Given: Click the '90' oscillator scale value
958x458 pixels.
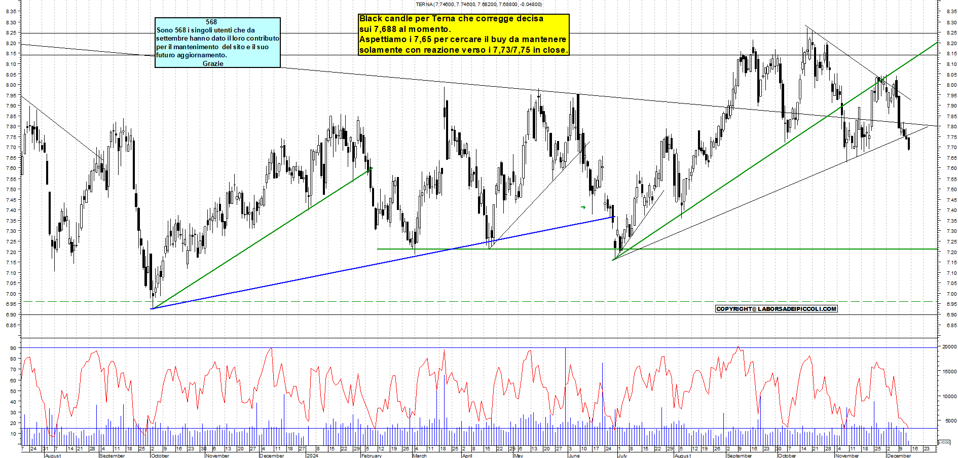Looking at the screenshot, I should (13, 348).
